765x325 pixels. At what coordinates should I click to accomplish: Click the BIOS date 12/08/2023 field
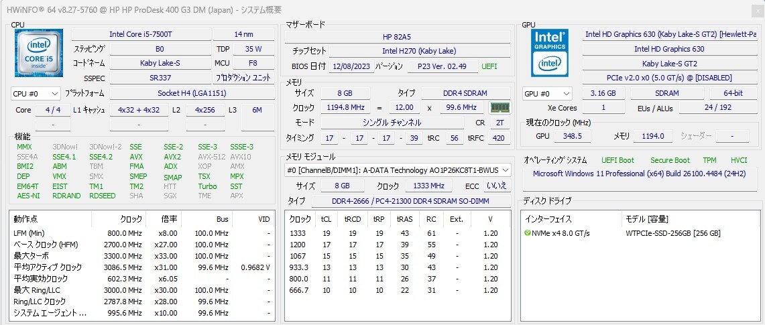[x=351, y=66]
